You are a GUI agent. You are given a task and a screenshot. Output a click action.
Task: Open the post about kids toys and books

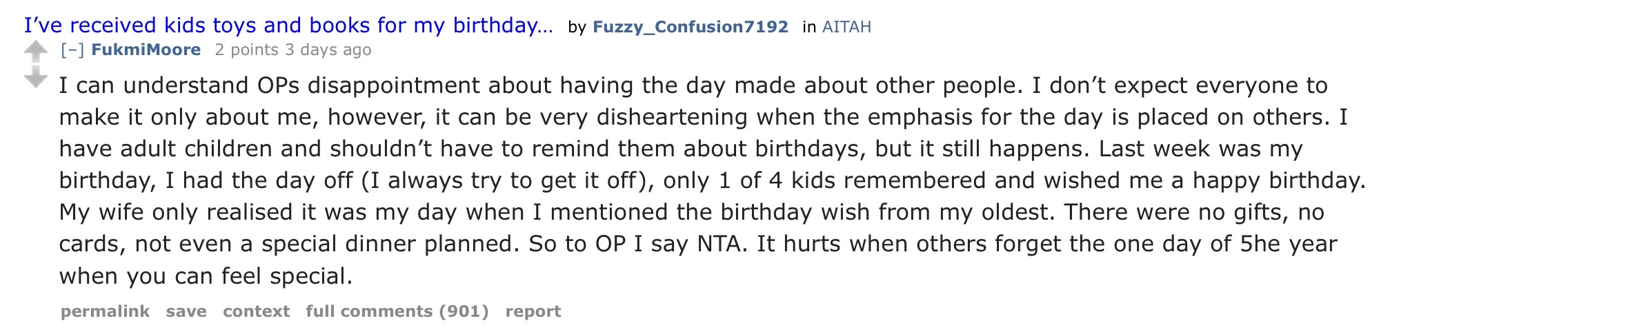point(288,25)
